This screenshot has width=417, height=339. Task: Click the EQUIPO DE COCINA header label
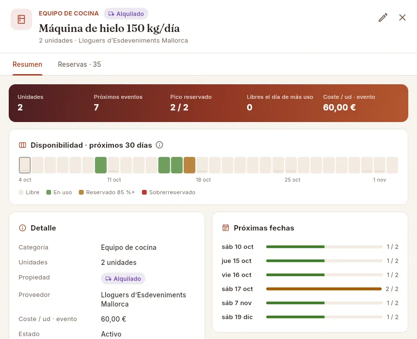coord(69,14)
